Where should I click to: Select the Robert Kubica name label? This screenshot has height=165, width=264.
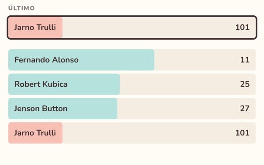click(41, 84)
